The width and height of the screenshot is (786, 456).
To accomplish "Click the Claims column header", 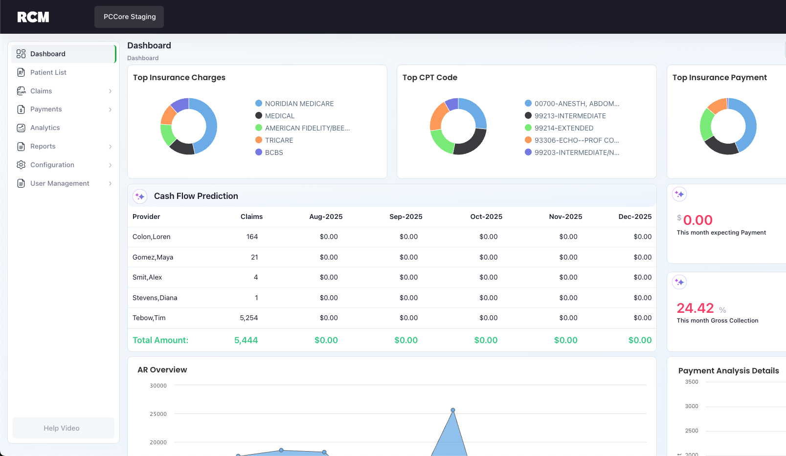I will pos(251,217).
